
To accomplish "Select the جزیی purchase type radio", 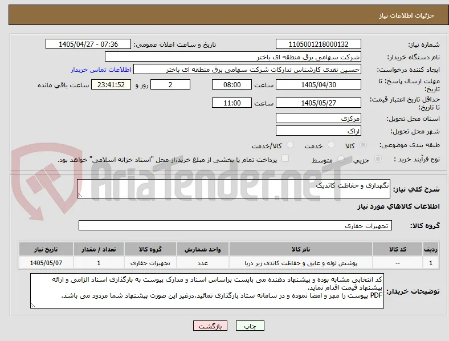I will [378, 159].
